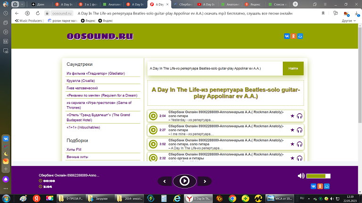
Task: Expand the tab group dropdown arrow beside 11
Action: 22,4
